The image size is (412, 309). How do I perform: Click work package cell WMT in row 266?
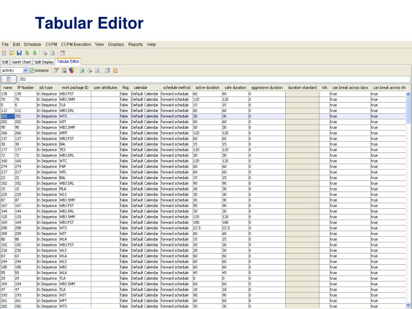pyautogui.click(x=75, y=133)
